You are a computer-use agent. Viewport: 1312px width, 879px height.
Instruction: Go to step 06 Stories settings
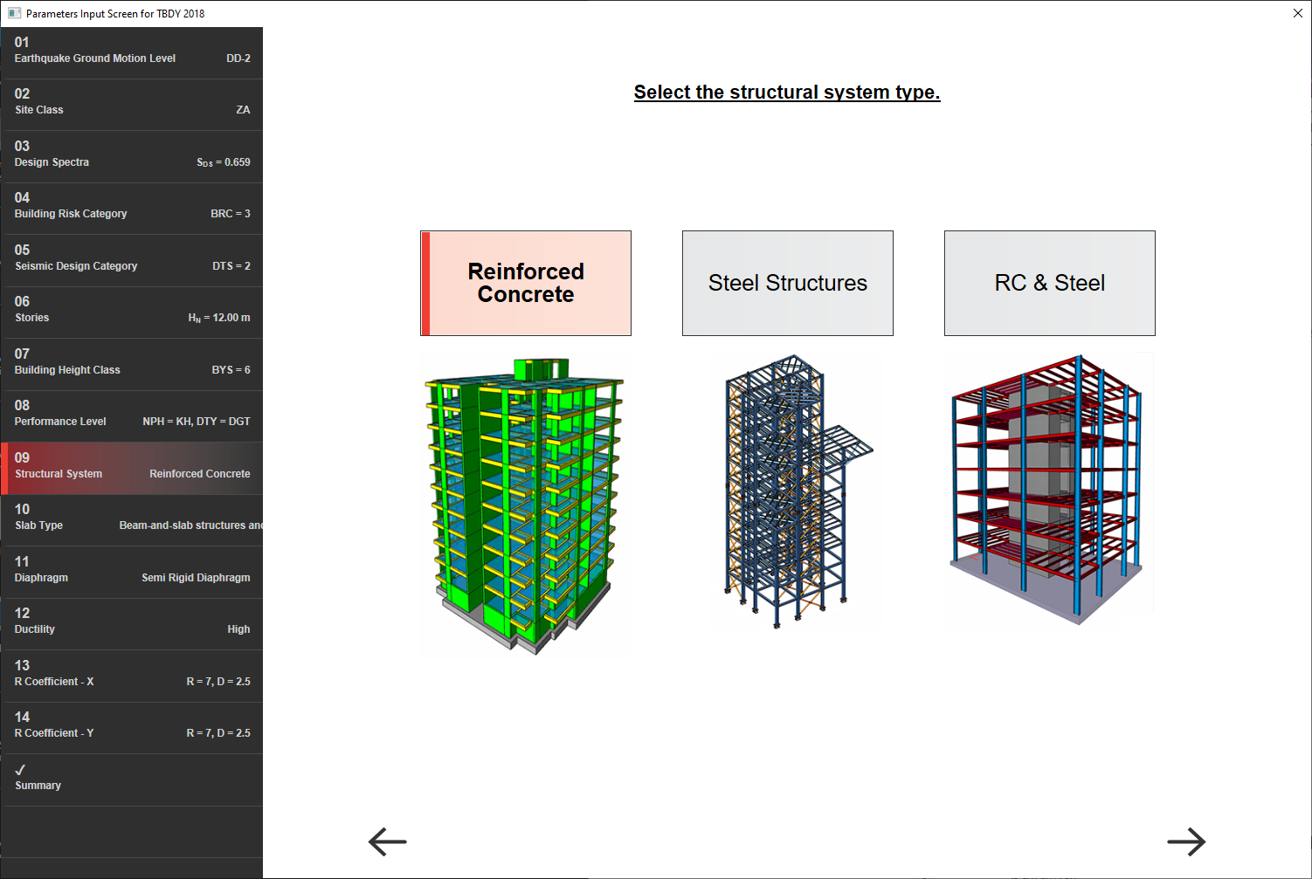pyautogui.click(x=131, y=311)
